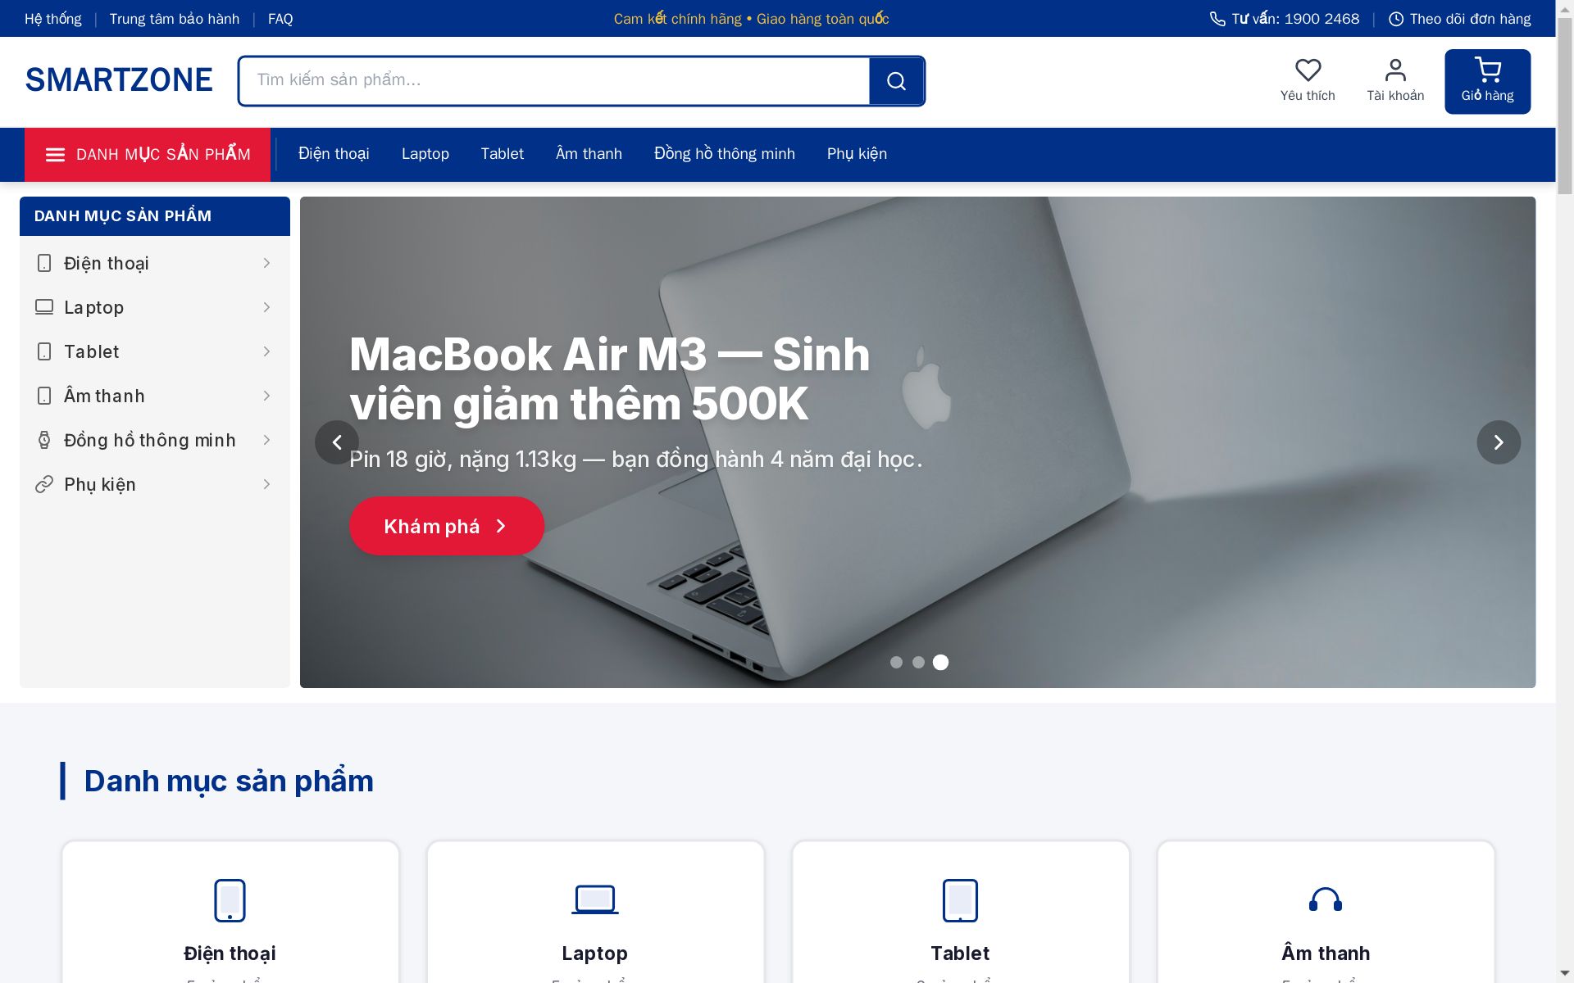Expand the Đồng hồ thông minh chevron
Screen dimensions: 1574x983
tap(266, 440)
